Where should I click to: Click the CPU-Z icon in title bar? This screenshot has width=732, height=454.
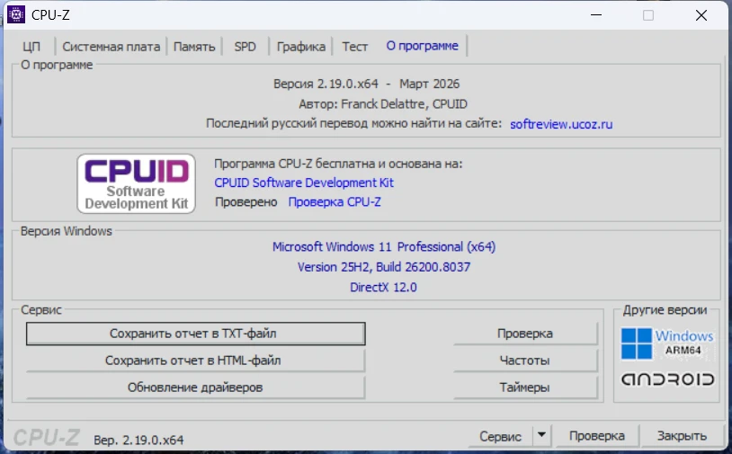coord(16,14)
